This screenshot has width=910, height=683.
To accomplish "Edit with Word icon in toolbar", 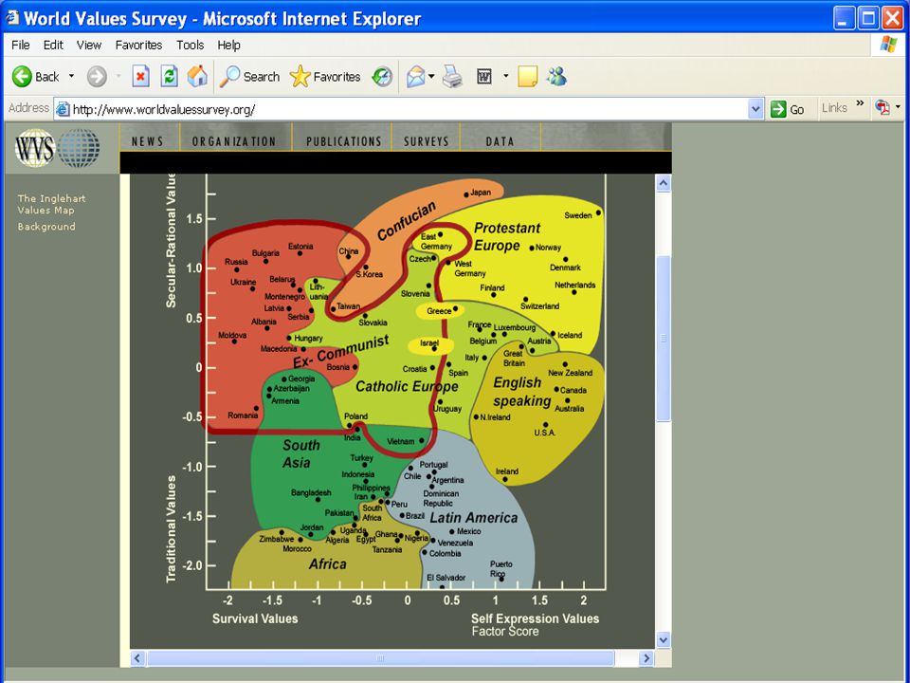I will pos(484,77).
